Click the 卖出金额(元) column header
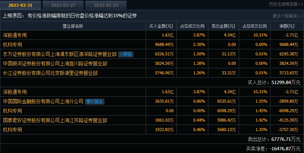Screen dimensions: 304x153 click(x=223, y=26)
